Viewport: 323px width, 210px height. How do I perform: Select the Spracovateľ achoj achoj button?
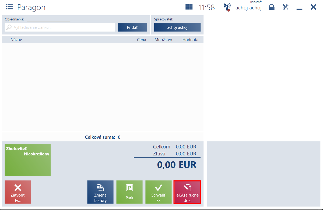(x=177, y=27)
